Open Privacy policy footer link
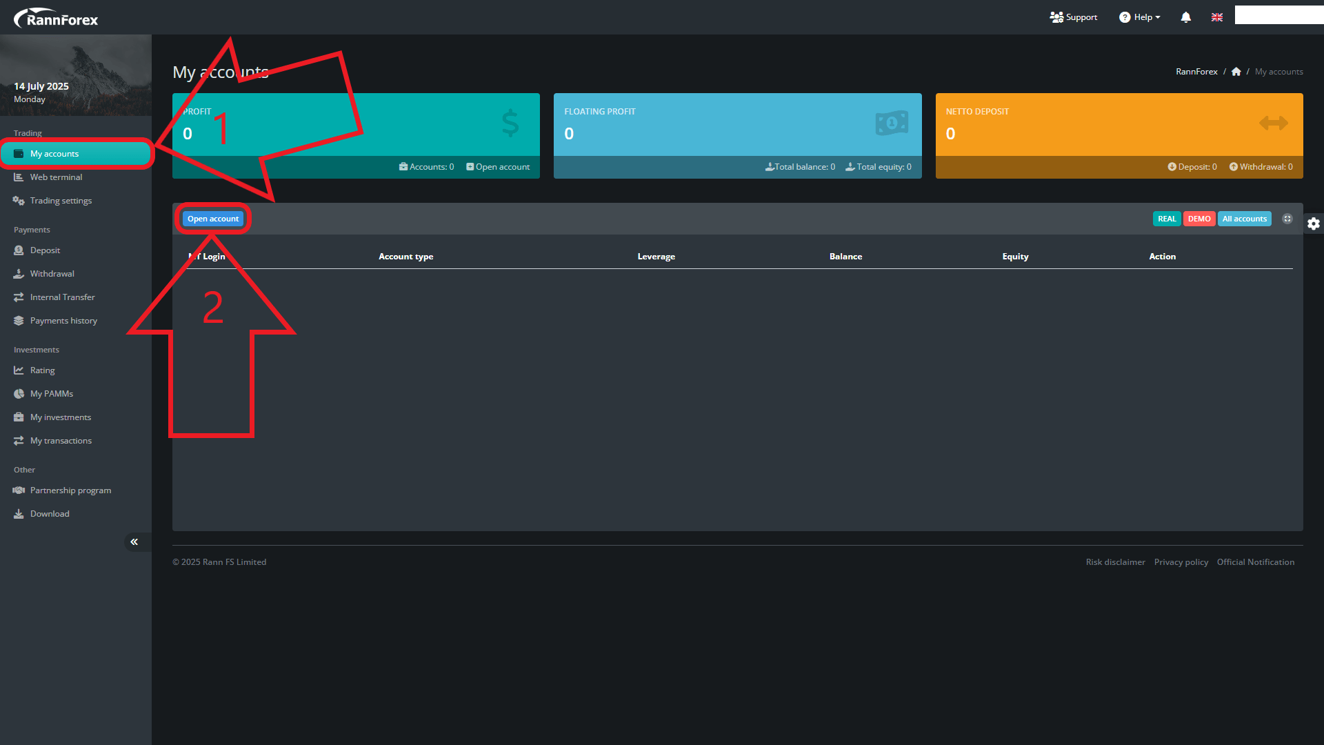This screenshot has width=1324, height=745. click(1181, 562)
